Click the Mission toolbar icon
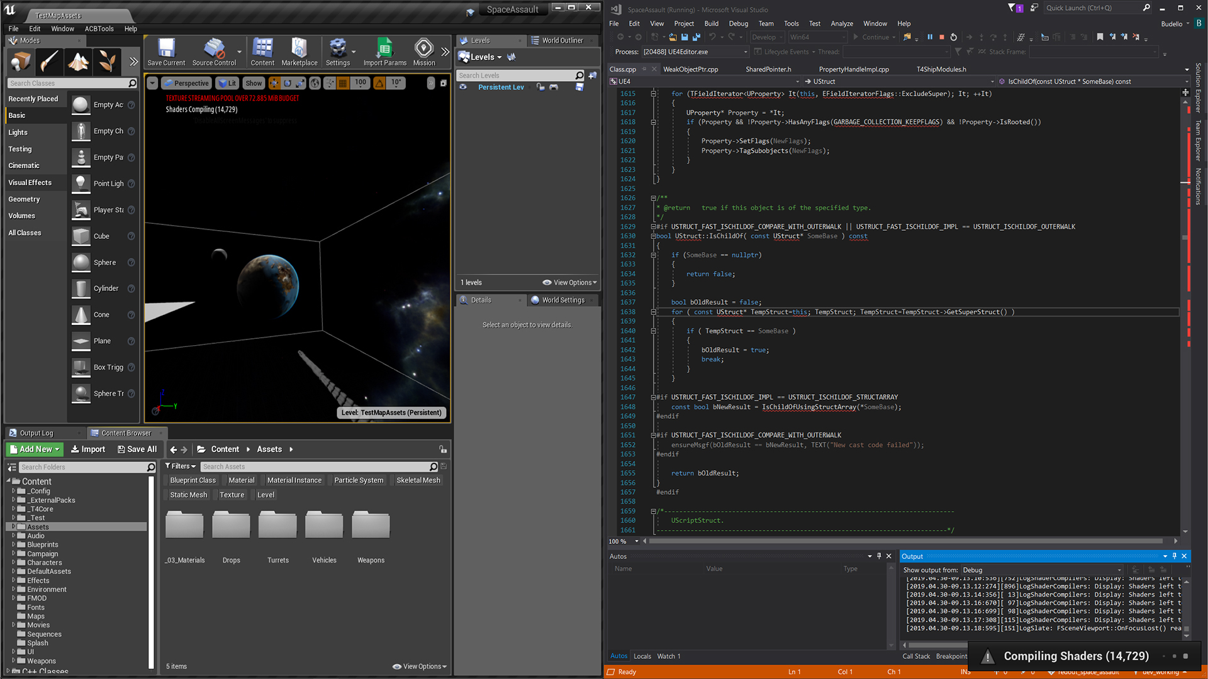The image size is (1208, 679). pyautogui.click(x=423, y=52)
